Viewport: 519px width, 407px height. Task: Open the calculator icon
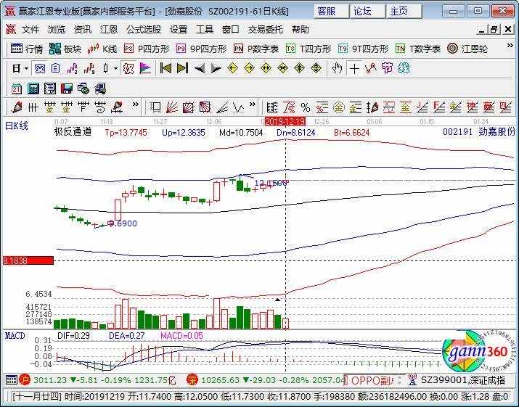point(33,89)
